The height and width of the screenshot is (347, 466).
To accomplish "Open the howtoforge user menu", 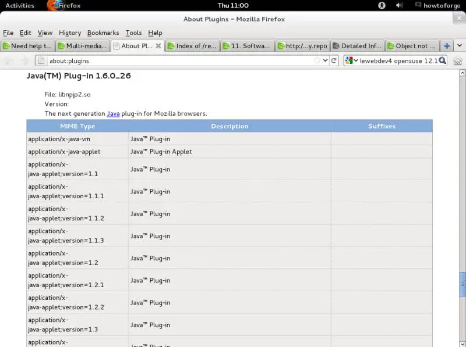I will (437, 5).
